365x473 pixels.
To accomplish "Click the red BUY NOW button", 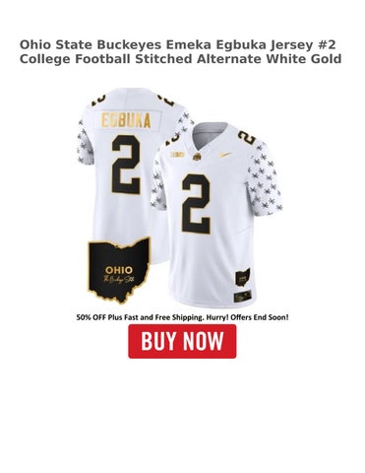I will tap(182, 341).
